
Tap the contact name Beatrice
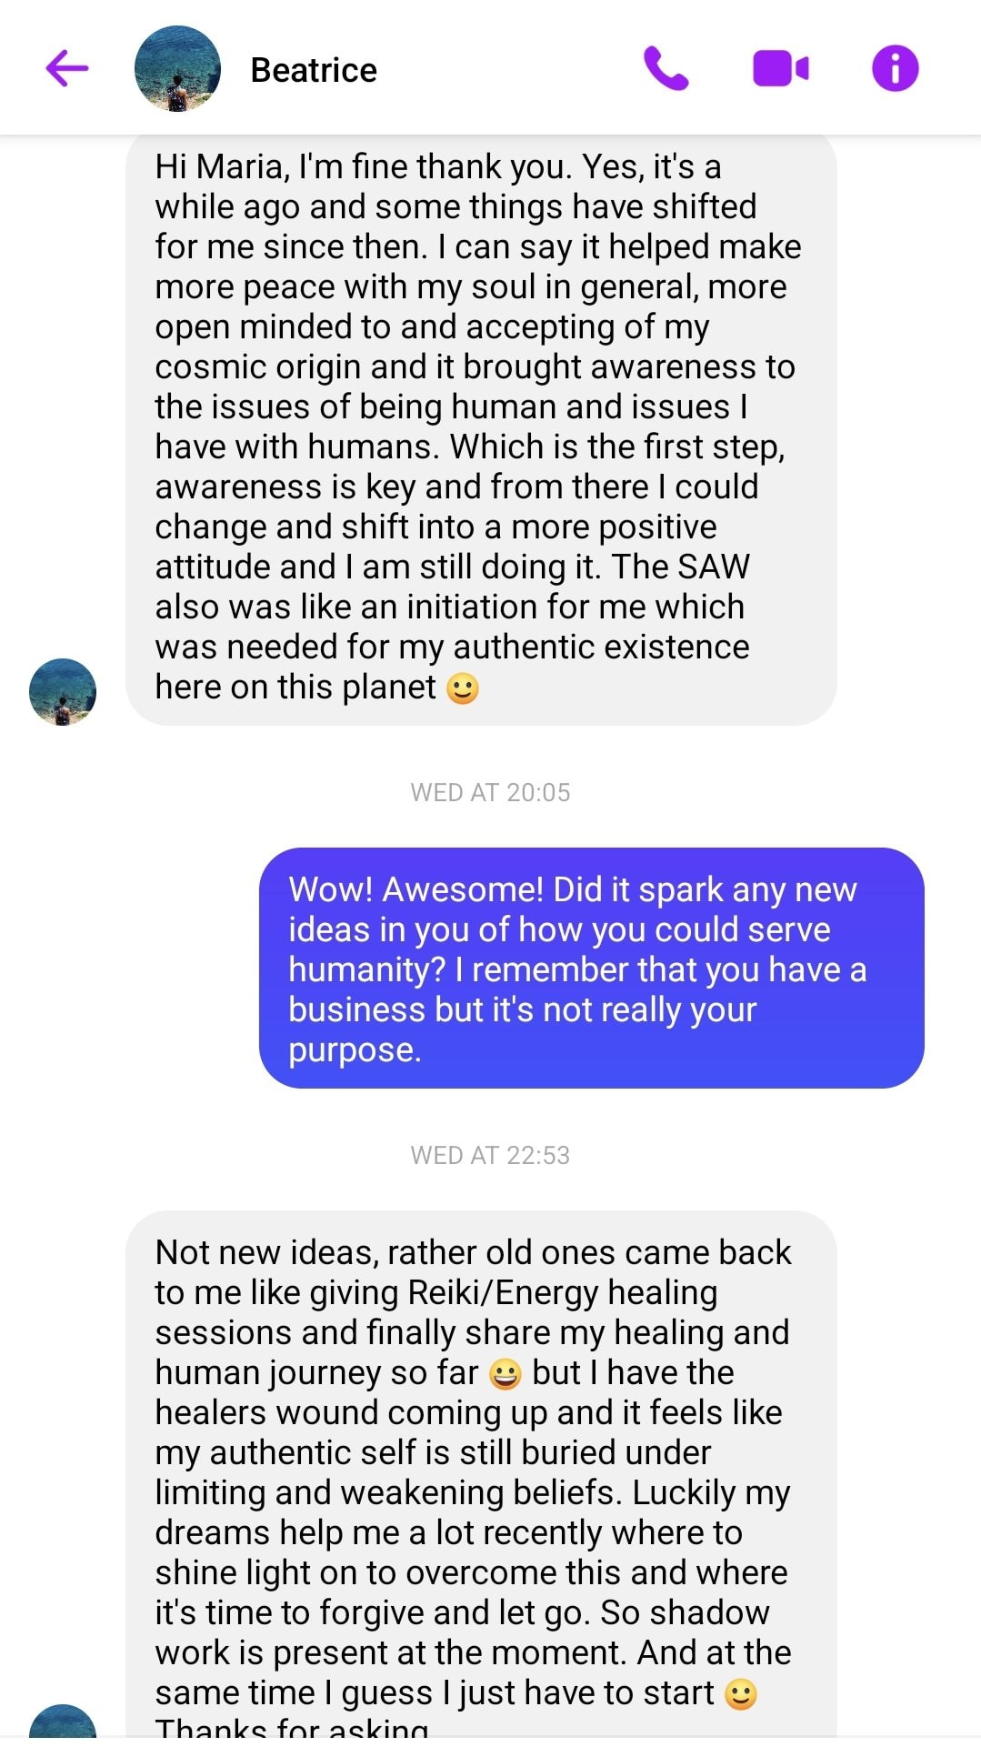click(314, 70)
